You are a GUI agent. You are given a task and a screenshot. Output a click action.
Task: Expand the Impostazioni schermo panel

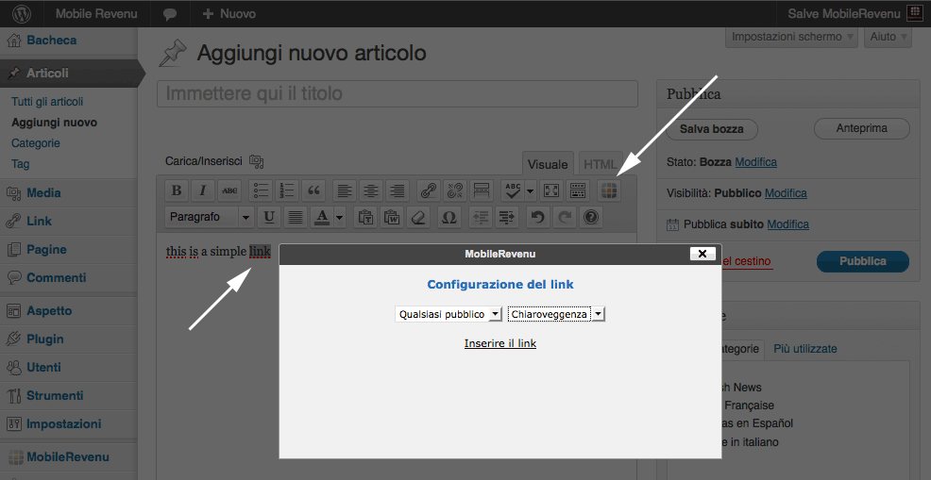792,37
